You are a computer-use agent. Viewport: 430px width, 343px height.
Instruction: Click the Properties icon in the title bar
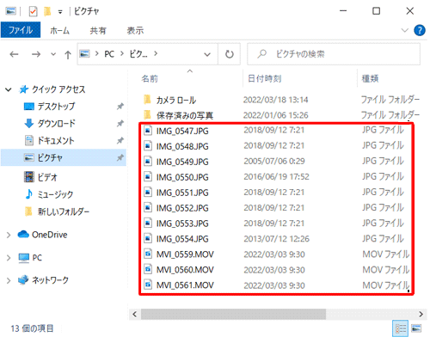tap(33, 11)
